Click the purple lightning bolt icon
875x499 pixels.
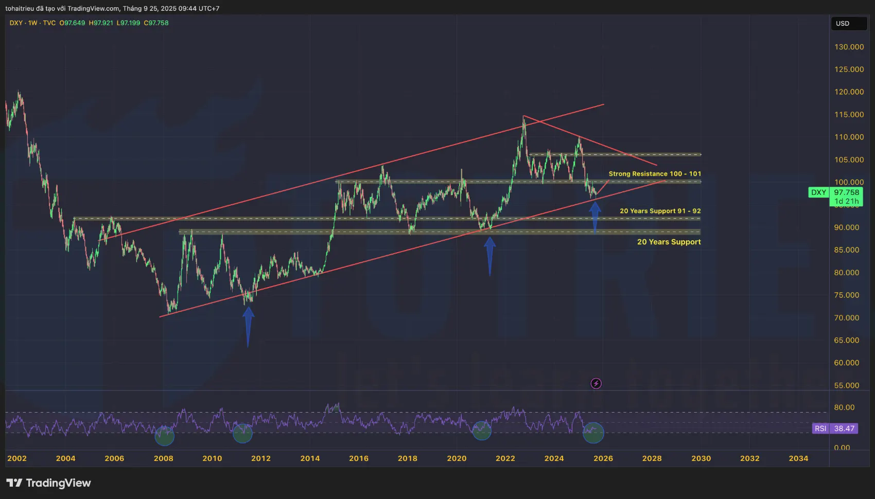click(596, 383)
